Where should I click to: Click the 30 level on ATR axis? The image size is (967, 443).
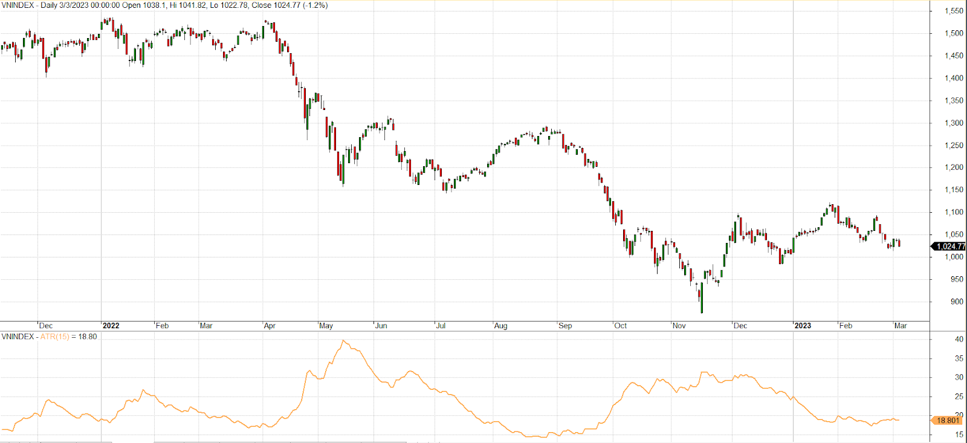(x=959, y=377)
